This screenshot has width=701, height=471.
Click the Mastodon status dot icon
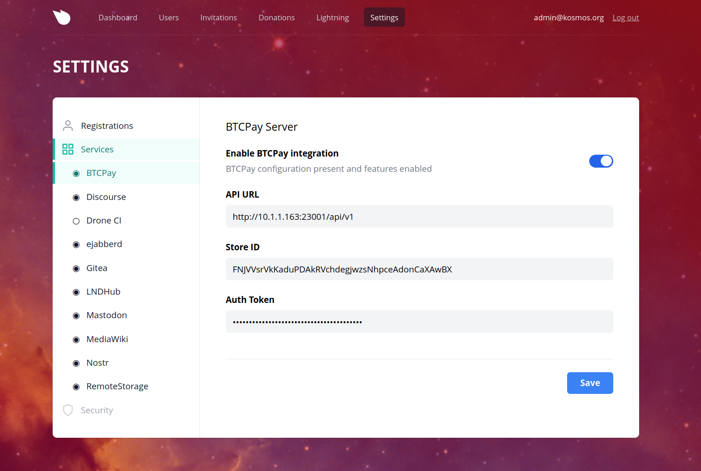(x=76, y=316)
